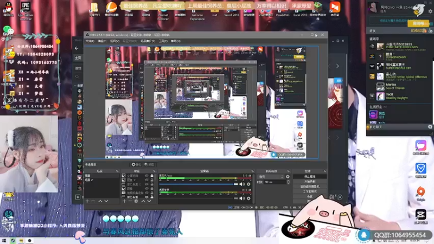
Task: Toggle lock on first source row
Action: tap(152, 176)
